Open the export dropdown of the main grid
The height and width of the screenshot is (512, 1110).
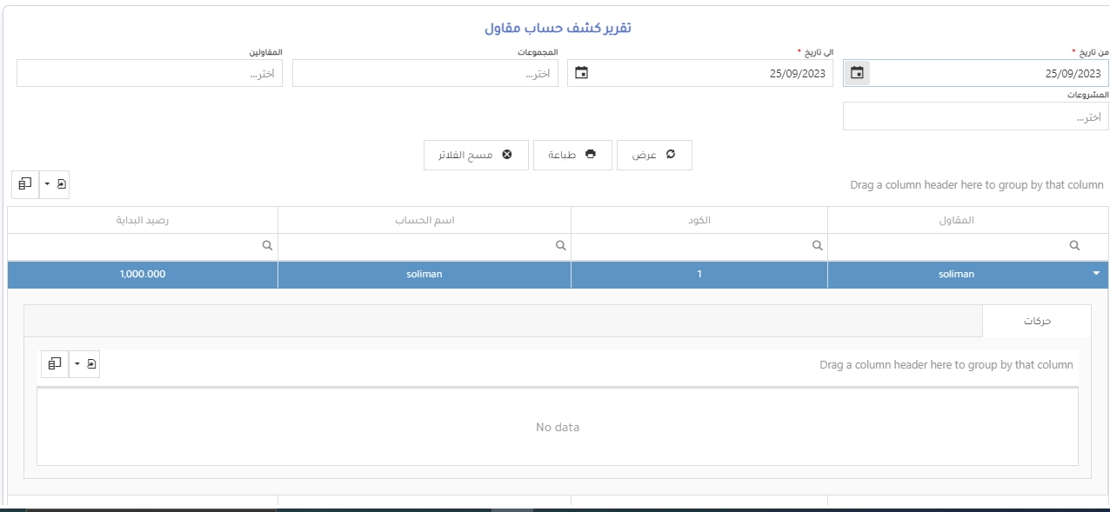click(54, 184)
